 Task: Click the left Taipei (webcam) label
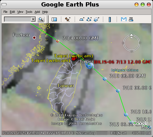pyautogui.click(x=51, y=61)
